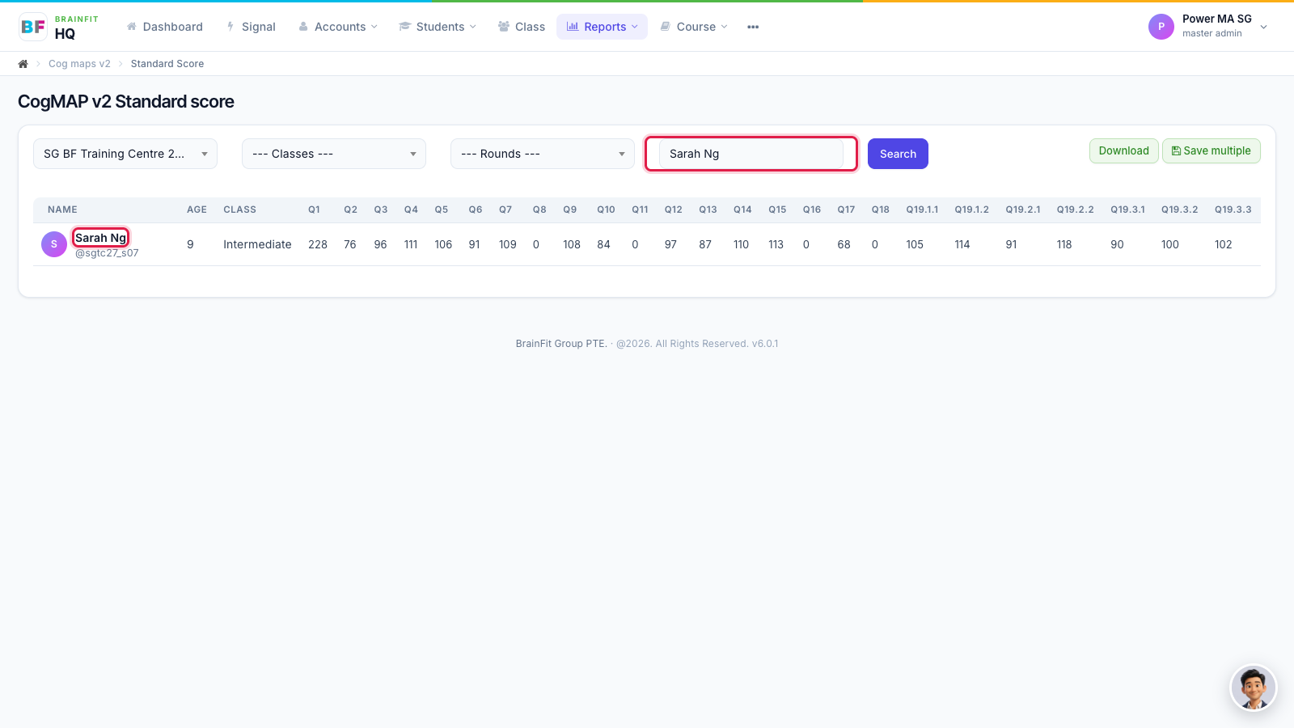Open the three-dots more menu
Viewport: 1294px width, 728px height.
[753, 27]
